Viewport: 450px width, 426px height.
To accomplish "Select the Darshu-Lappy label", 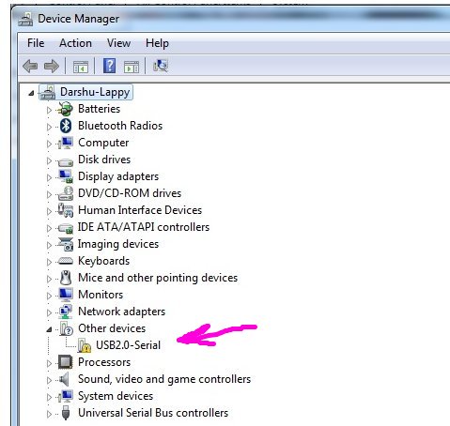I will (95, 92).
